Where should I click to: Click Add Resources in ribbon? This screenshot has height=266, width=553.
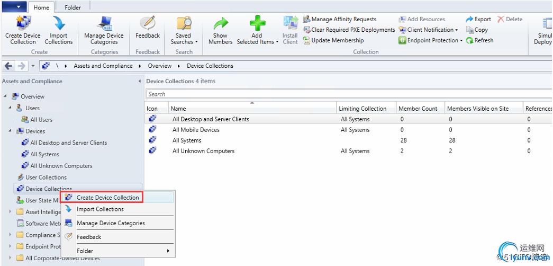pos(422,19)
